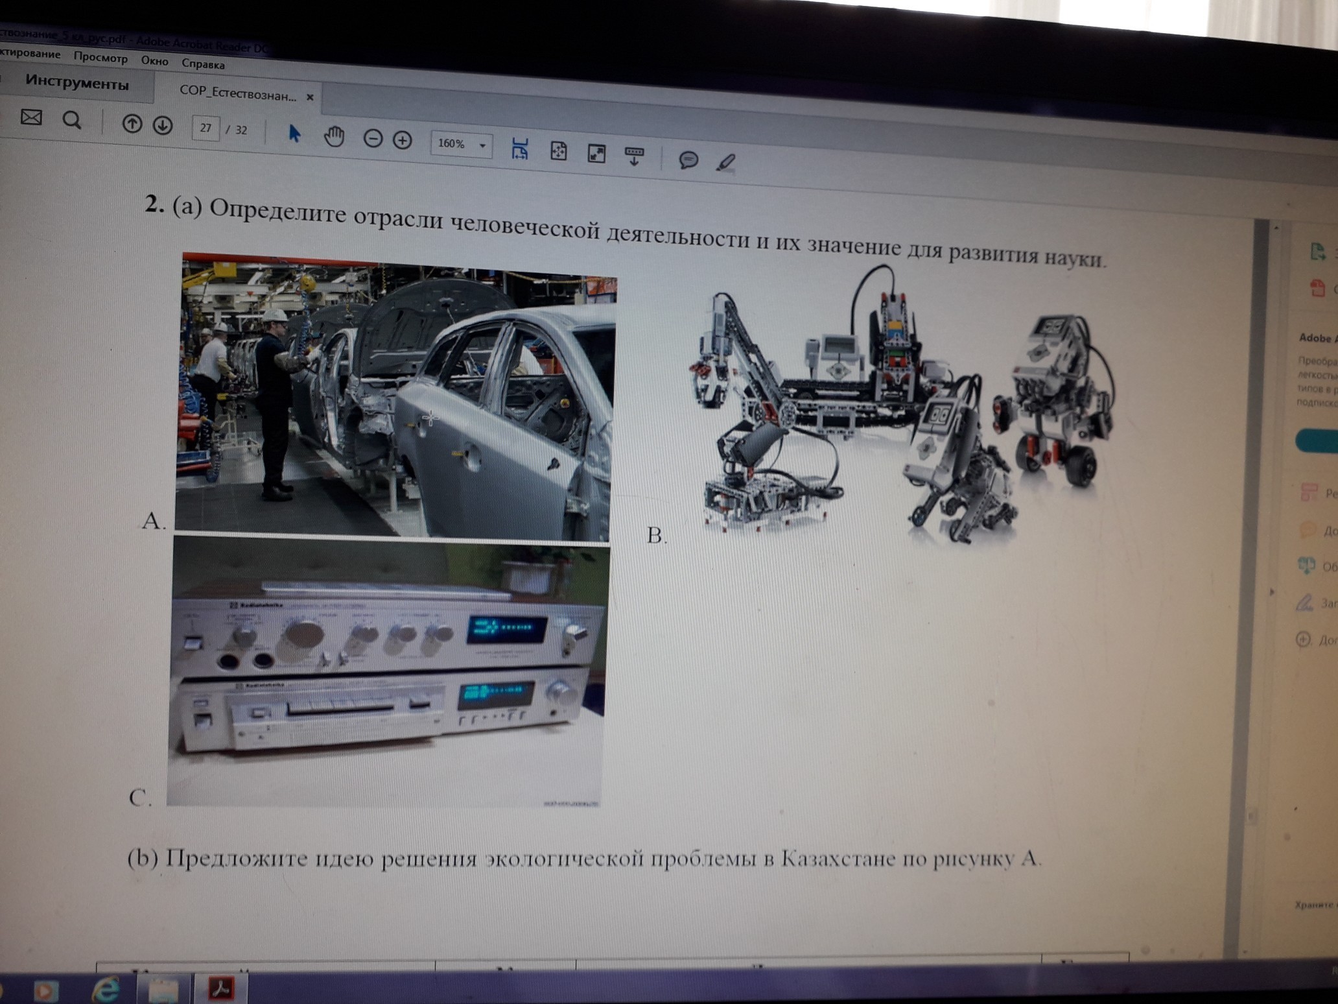Go to previous page arrow
Screen dimensions: 1338x1004
[x=132, y=124]
